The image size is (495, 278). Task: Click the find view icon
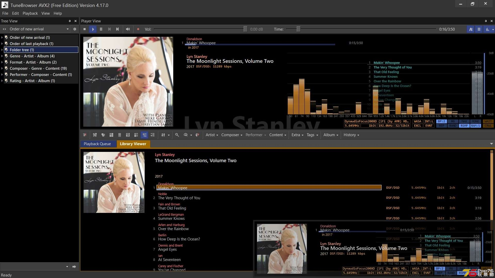click(x=186, y=135)
